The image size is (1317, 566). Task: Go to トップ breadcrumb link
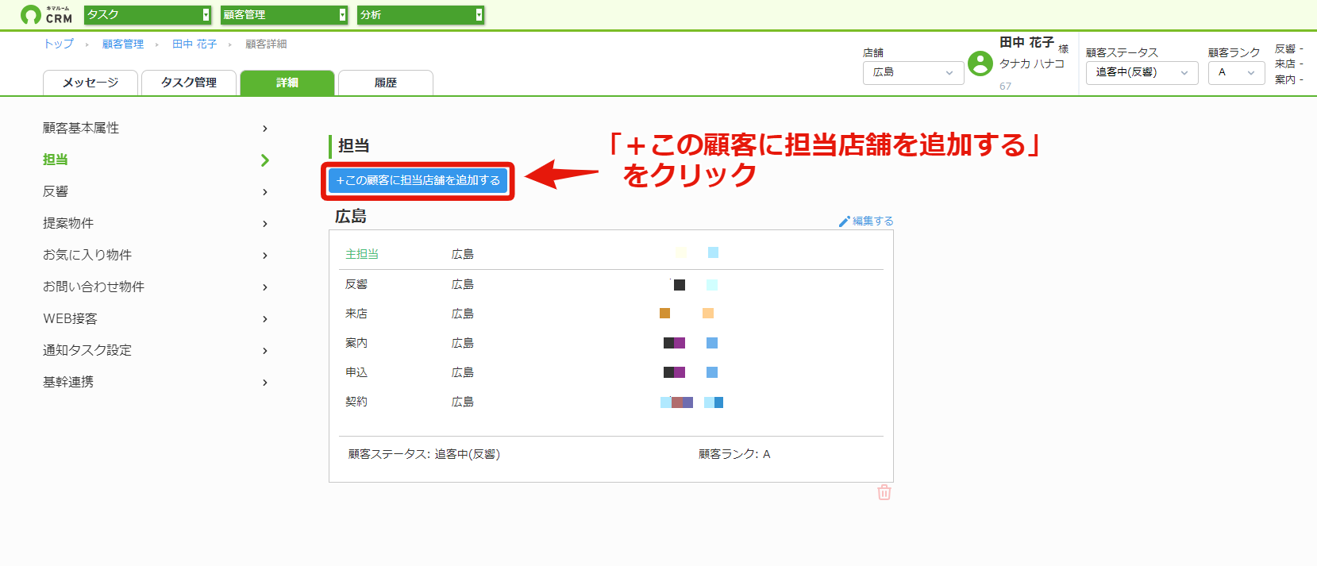pyautogui.click(x=59, y=44)
